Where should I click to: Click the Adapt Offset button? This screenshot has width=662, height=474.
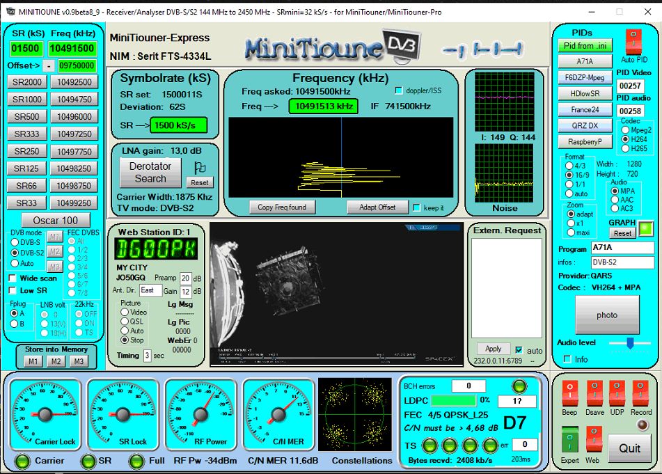pyautogui.click(x=377, y=207)
